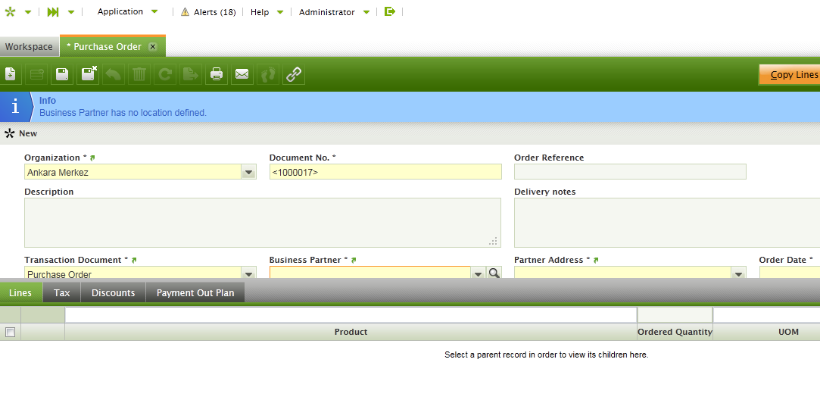Expand the Transaction Document dropdown
The width and height of the screenshot is (820, 403).
[x=248, y=273]
